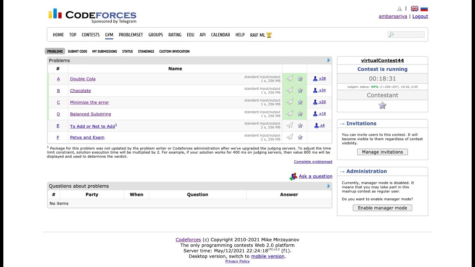Image resolution: width=475 pixels, height=267 pixels.
Task: Open the Chocolate problem link
Action: pyautogui.click(x=81, y=90)
